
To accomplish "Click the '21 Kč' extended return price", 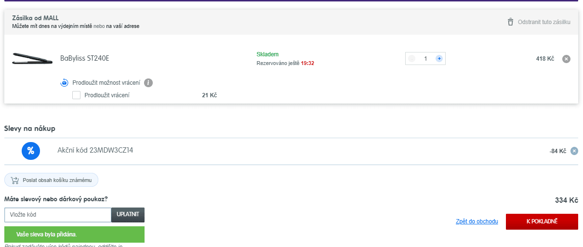I will point(210,95).
